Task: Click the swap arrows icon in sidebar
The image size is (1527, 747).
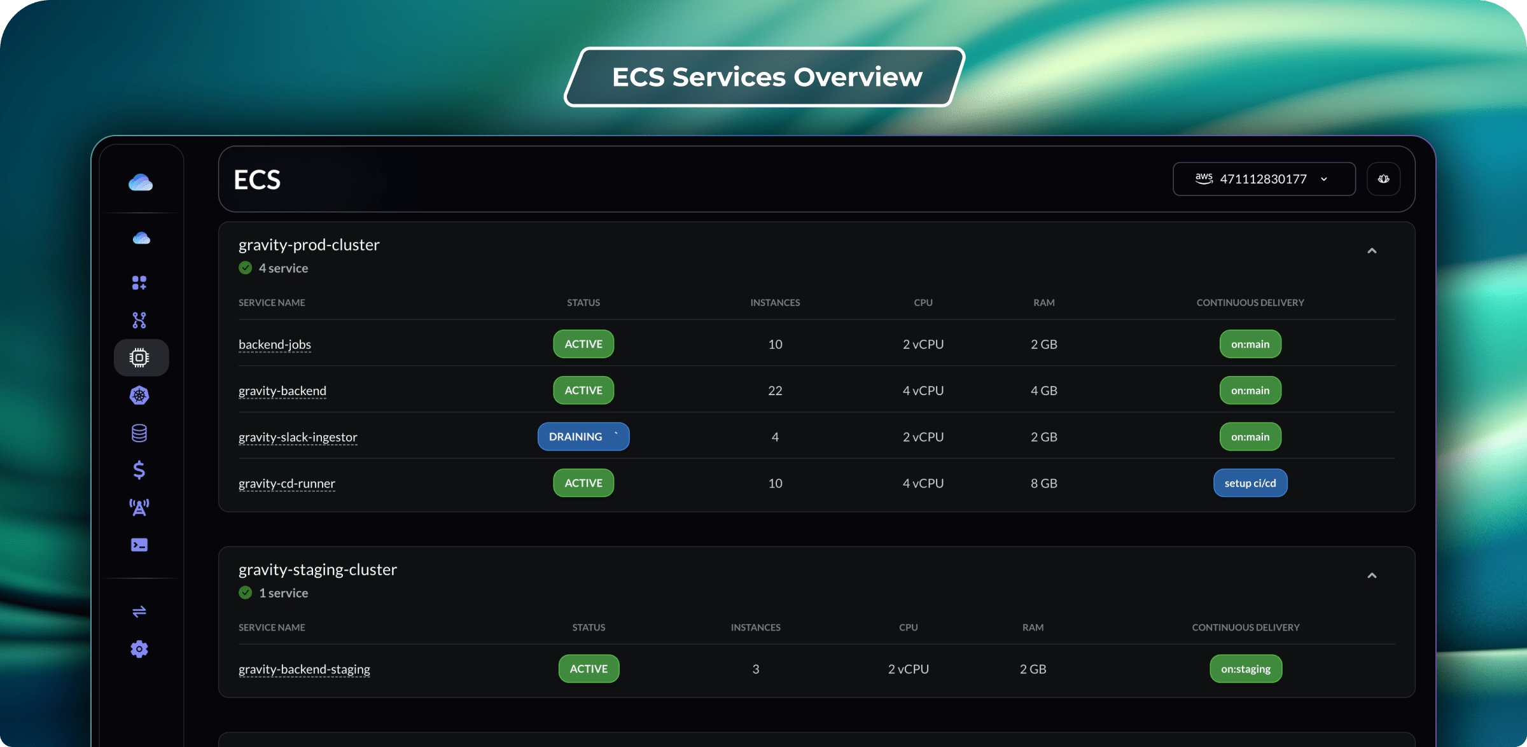Action: click(x=139, y=611)
